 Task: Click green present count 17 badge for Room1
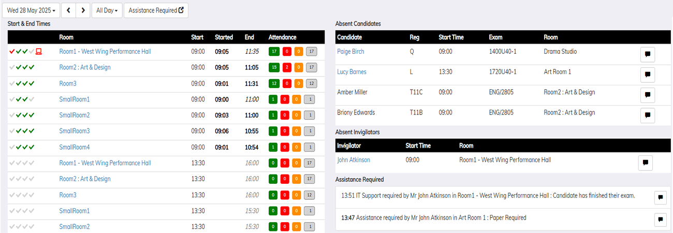pos(273,52)
